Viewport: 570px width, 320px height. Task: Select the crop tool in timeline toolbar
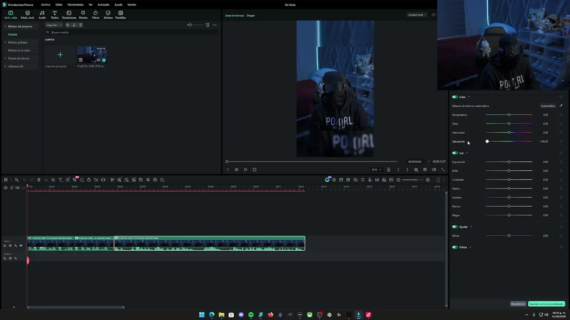click(53, 180)
